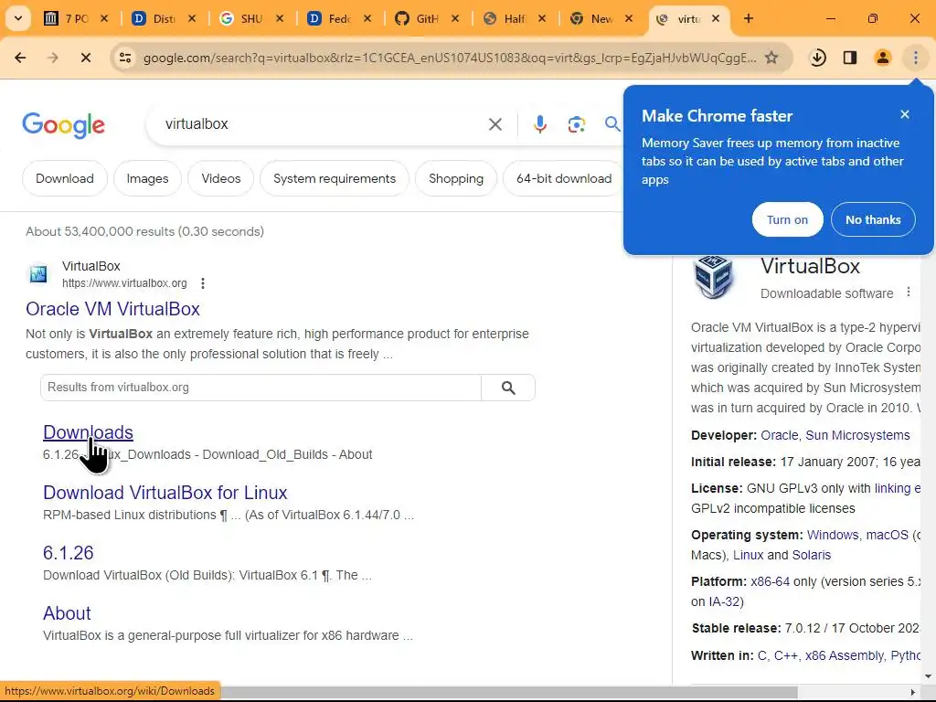Filter results by Download chip
The width and height of the screenshot is (936, 702).
coord(65,178)
